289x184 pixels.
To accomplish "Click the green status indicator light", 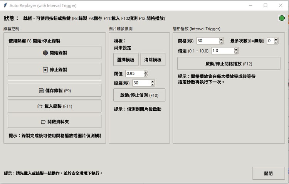I will (x=282, y=18).
